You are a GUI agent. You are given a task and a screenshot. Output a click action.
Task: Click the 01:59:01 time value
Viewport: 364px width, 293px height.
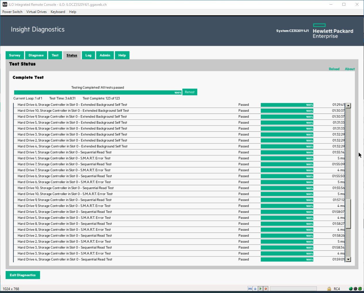tap(338, 260)
